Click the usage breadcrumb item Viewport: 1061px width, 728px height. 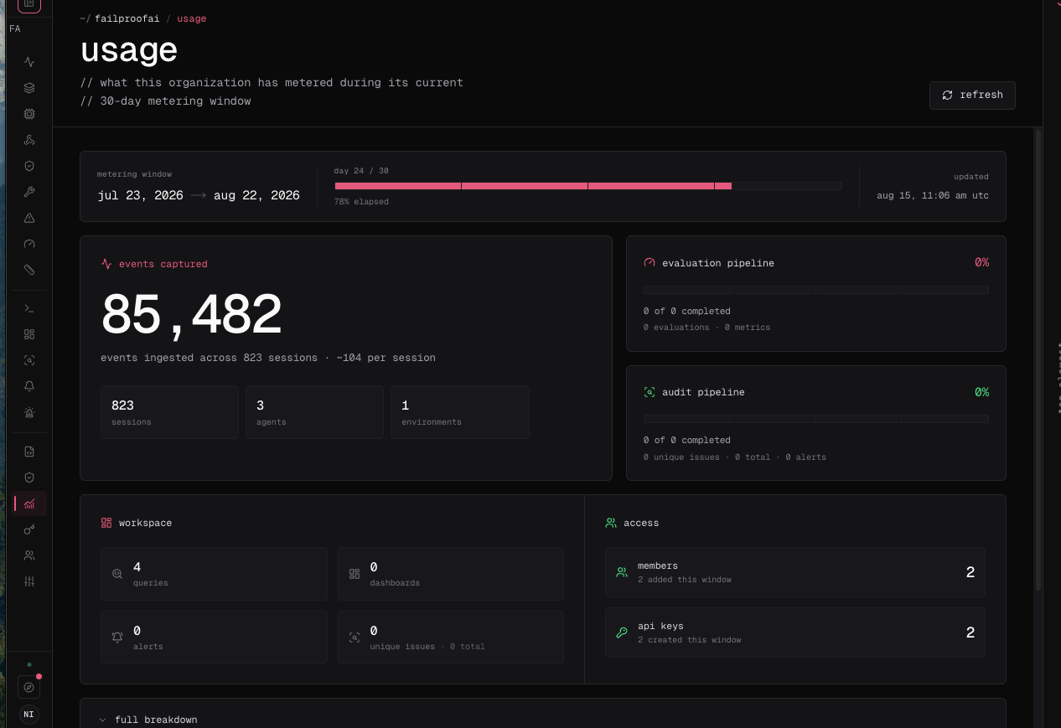tap(191, 18)
